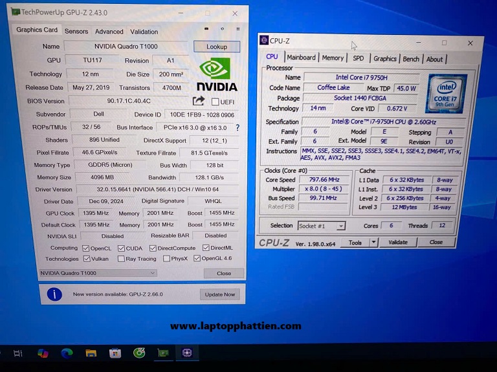Open File Explorer from taskbar
Viewport: 497px width, 372px height.
click(x=91, y=353)
